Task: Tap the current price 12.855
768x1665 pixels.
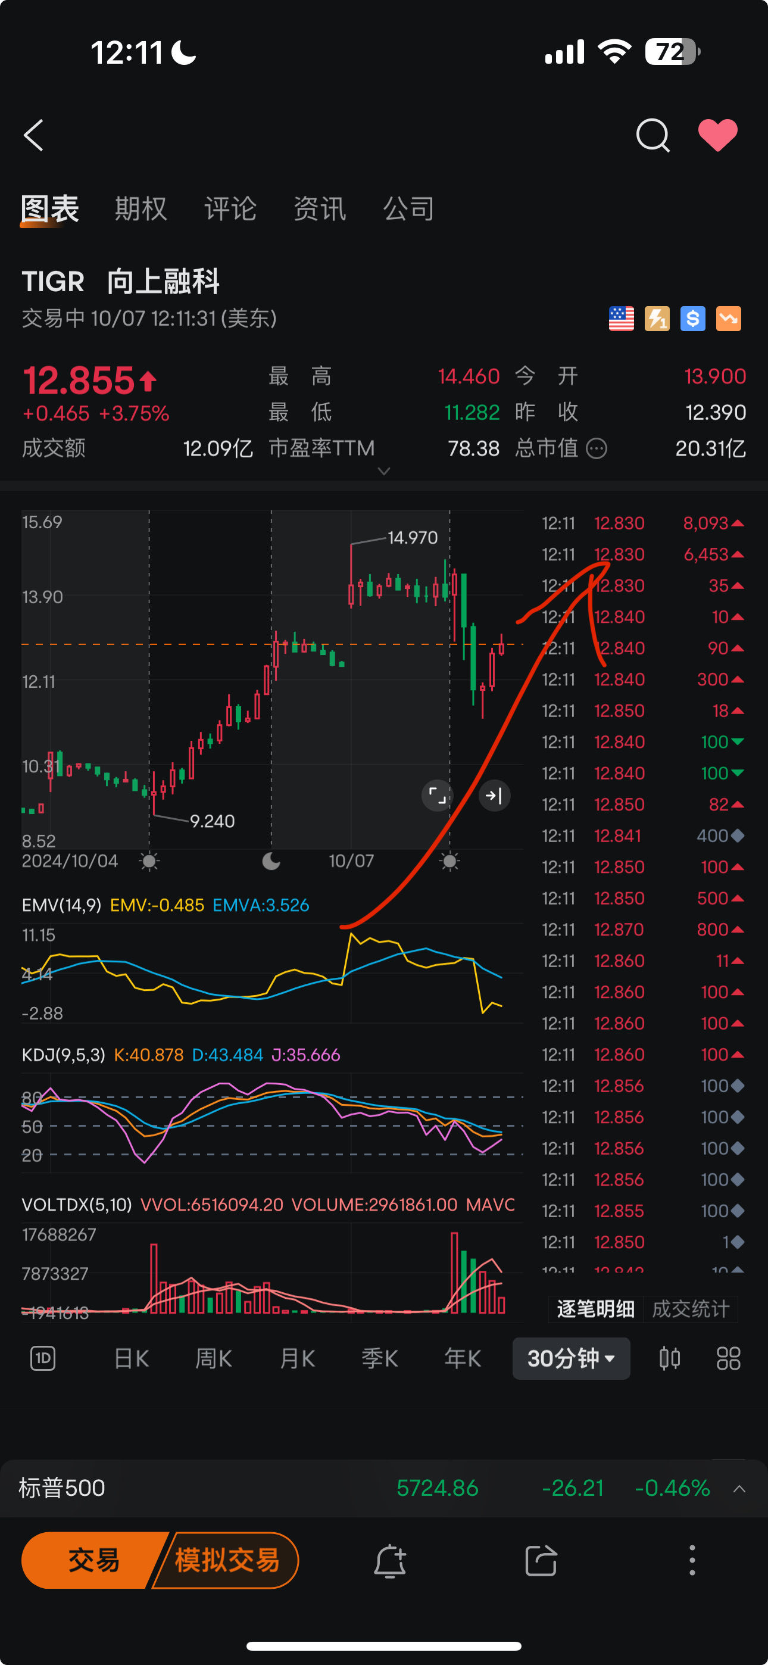Action: [79, 380]
